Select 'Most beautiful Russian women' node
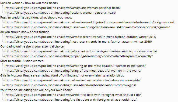 click(22, 61)
